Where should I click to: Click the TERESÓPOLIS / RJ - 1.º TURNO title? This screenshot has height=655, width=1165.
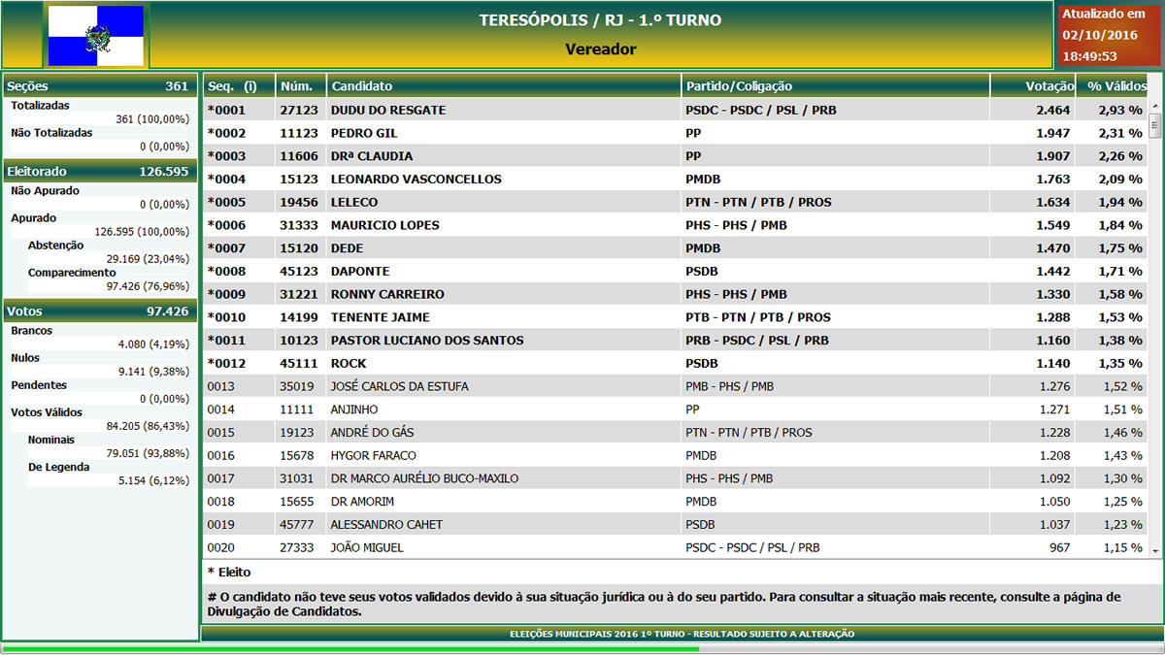(x=600, y=20)
